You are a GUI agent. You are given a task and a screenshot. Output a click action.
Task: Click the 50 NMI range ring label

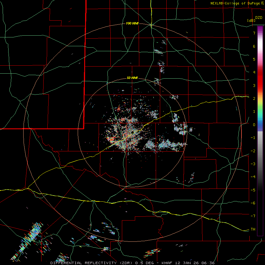point(132,78)
